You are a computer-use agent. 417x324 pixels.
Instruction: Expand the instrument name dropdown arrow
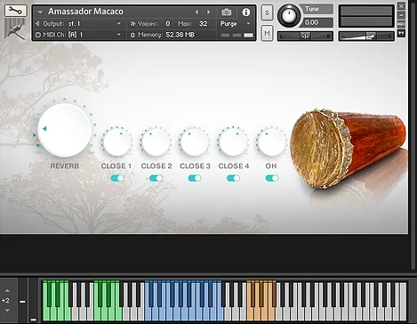tap(40, 12)
